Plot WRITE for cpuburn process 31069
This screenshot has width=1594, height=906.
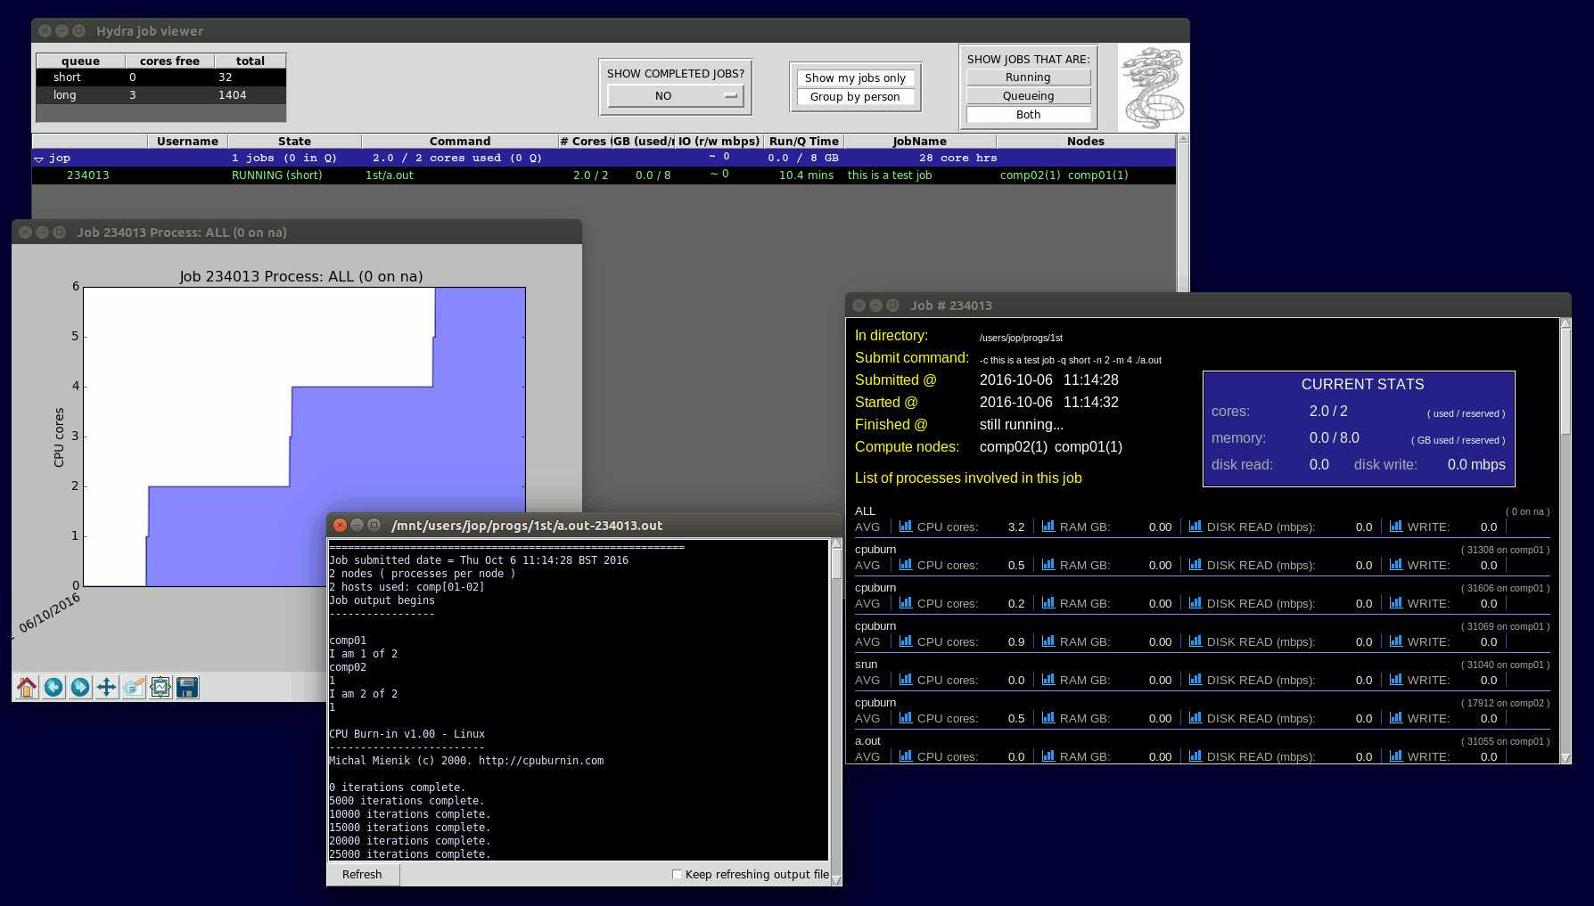coord(1396,641)
